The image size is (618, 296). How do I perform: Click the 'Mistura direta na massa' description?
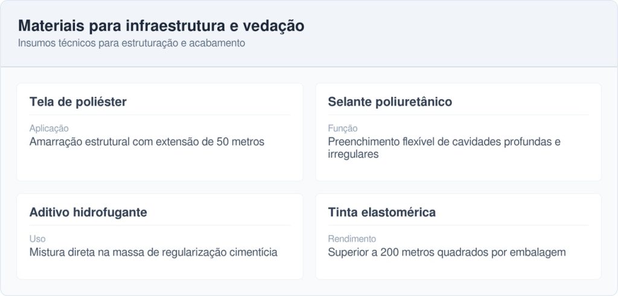tap(153, 253)
